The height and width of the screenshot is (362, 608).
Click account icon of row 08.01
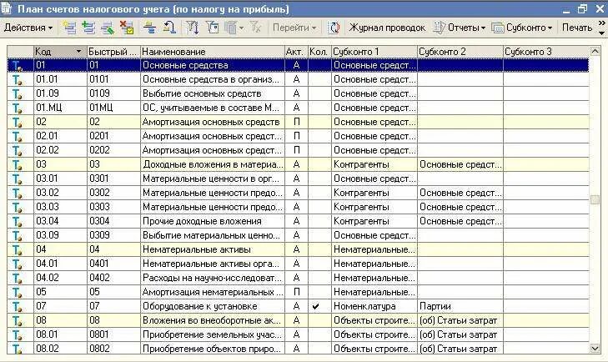coord(17,334)
